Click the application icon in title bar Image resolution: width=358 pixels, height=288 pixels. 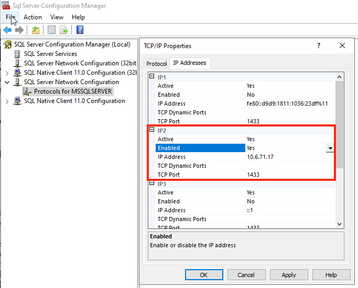pyautogui.click(x=6, y=5)
